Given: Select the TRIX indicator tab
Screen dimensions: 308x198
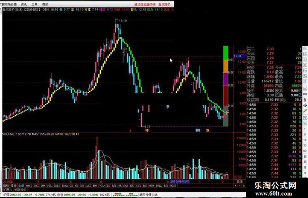Looking at the screenshot, I should (57, 185).
